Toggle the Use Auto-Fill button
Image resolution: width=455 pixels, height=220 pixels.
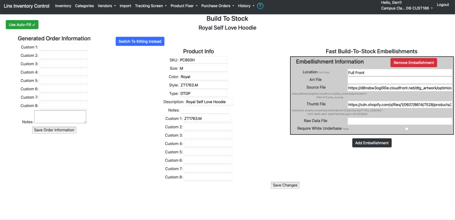pyautogui.click(x=22, y=25)
